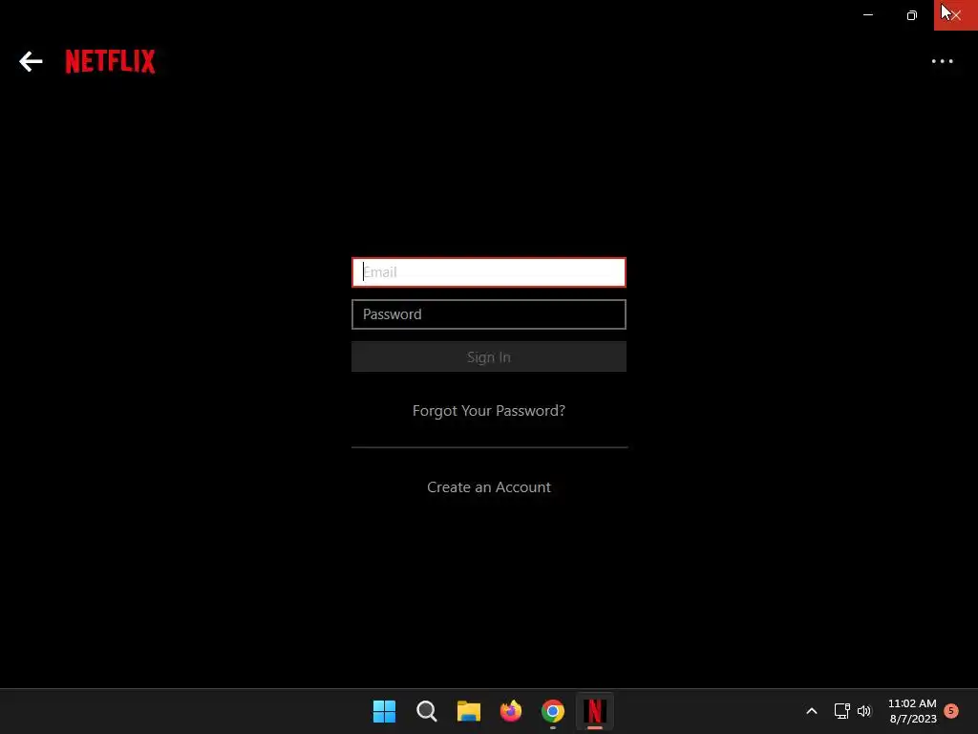Open taskbar Search
The image size is (978, 734).
pyautogui.click(x=427, y=711)
